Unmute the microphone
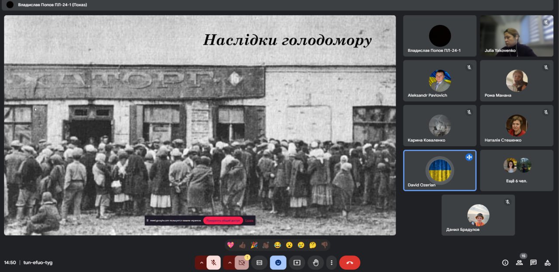The image size is (559, 272). tap(214, 262)
